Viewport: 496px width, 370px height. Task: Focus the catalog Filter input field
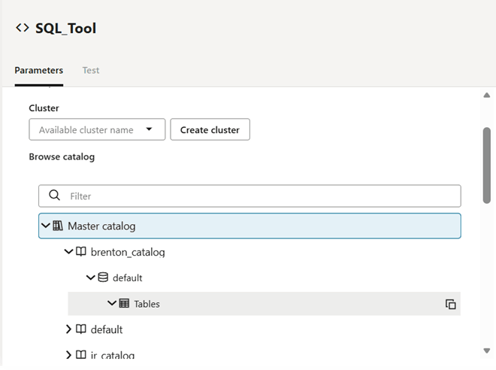pyautogui.click(x=250, y=196)
